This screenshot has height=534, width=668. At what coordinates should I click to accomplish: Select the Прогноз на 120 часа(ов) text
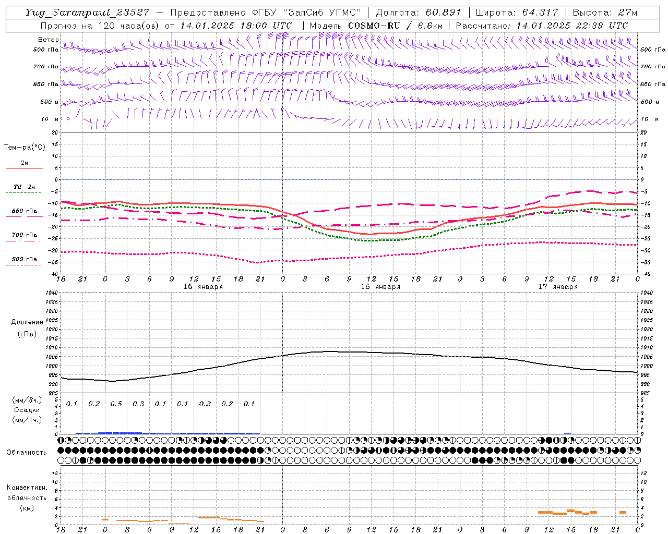click(x=101, y=26)
